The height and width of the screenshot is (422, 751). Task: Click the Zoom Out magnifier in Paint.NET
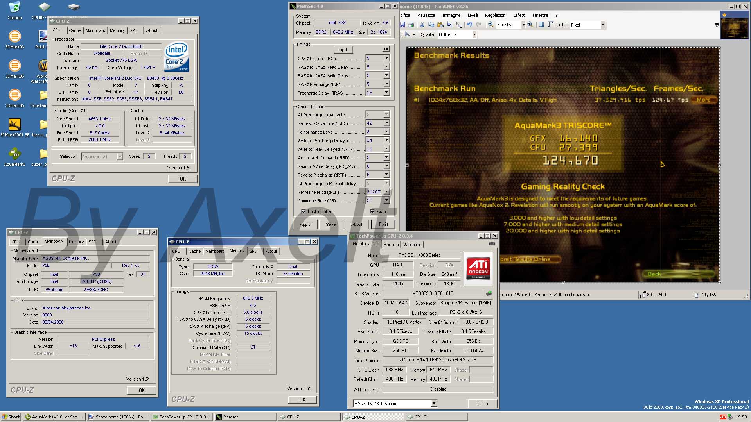click(x=491, y=25)
